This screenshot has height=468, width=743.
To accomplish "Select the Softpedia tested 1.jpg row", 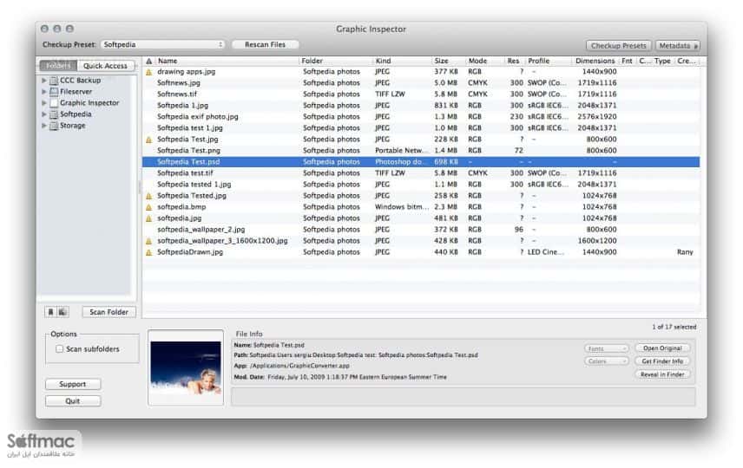I will pos(421,185).
